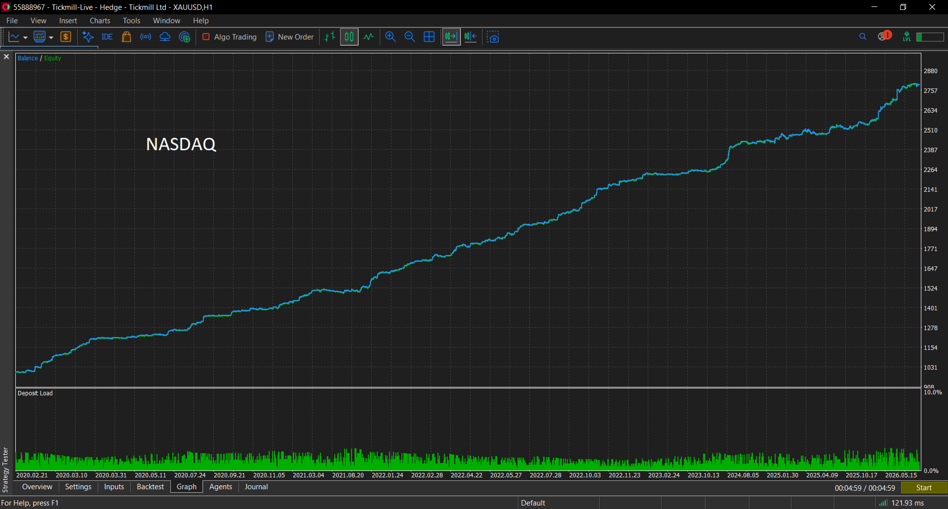Click the Signals broadcast icon
The image size is (948, 509).
pyautogui.click(x=146, y=37)
